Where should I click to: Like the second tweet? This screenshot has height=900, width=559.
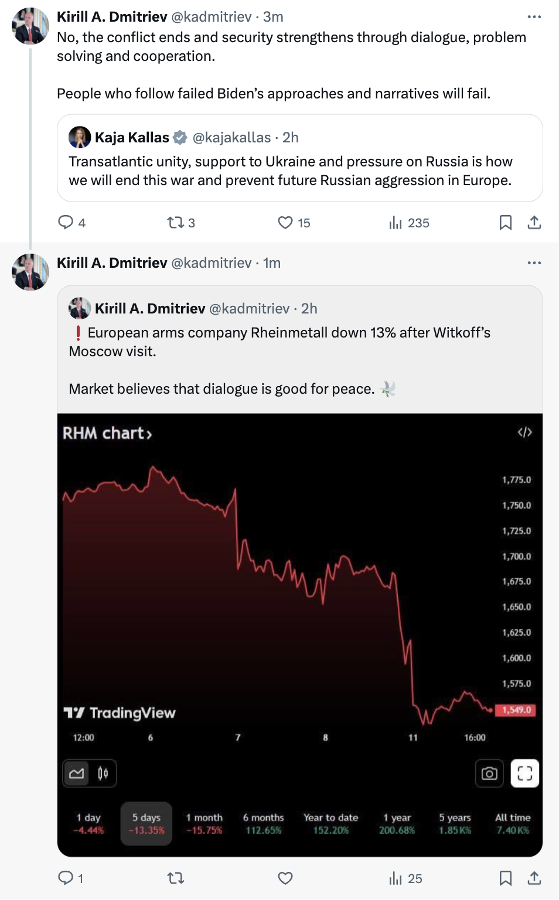click(285, 878)
